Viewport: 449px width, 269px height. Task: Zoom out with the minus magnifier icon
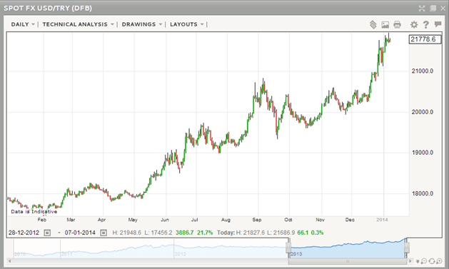[424, 261]
